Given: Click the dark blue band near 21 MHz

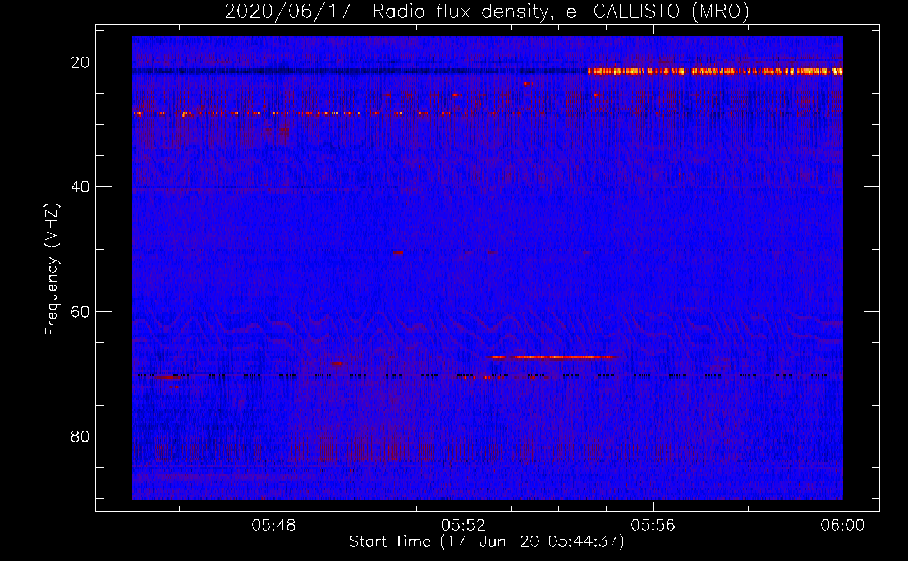Looking at the screenshot, I should [x=359, y=71].
